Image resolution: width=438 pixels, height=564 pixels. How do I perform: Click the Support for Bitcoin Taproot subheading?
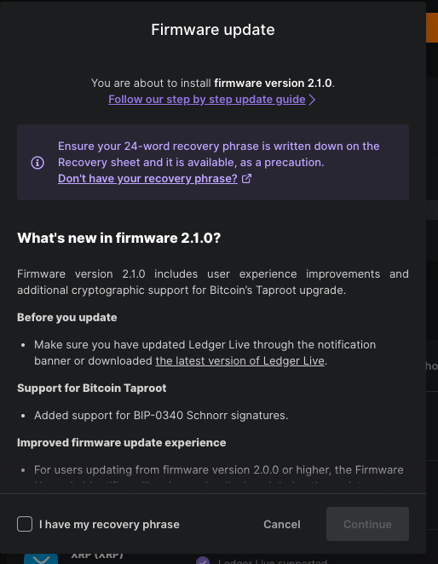pyautogui.click(x=92, y=388)
